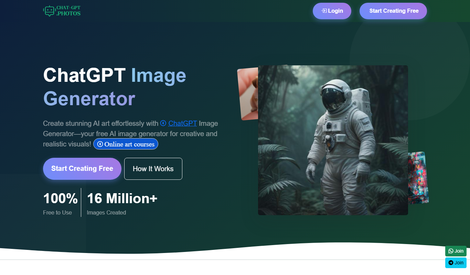This screenshot has width=470, height=275.
Task: Open the How It Works button
Action: [x=153, y=169]
